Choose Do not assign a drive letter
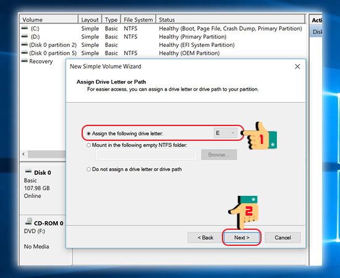The height and width of the screenshot is (278, 340). [x=88, y=169]
